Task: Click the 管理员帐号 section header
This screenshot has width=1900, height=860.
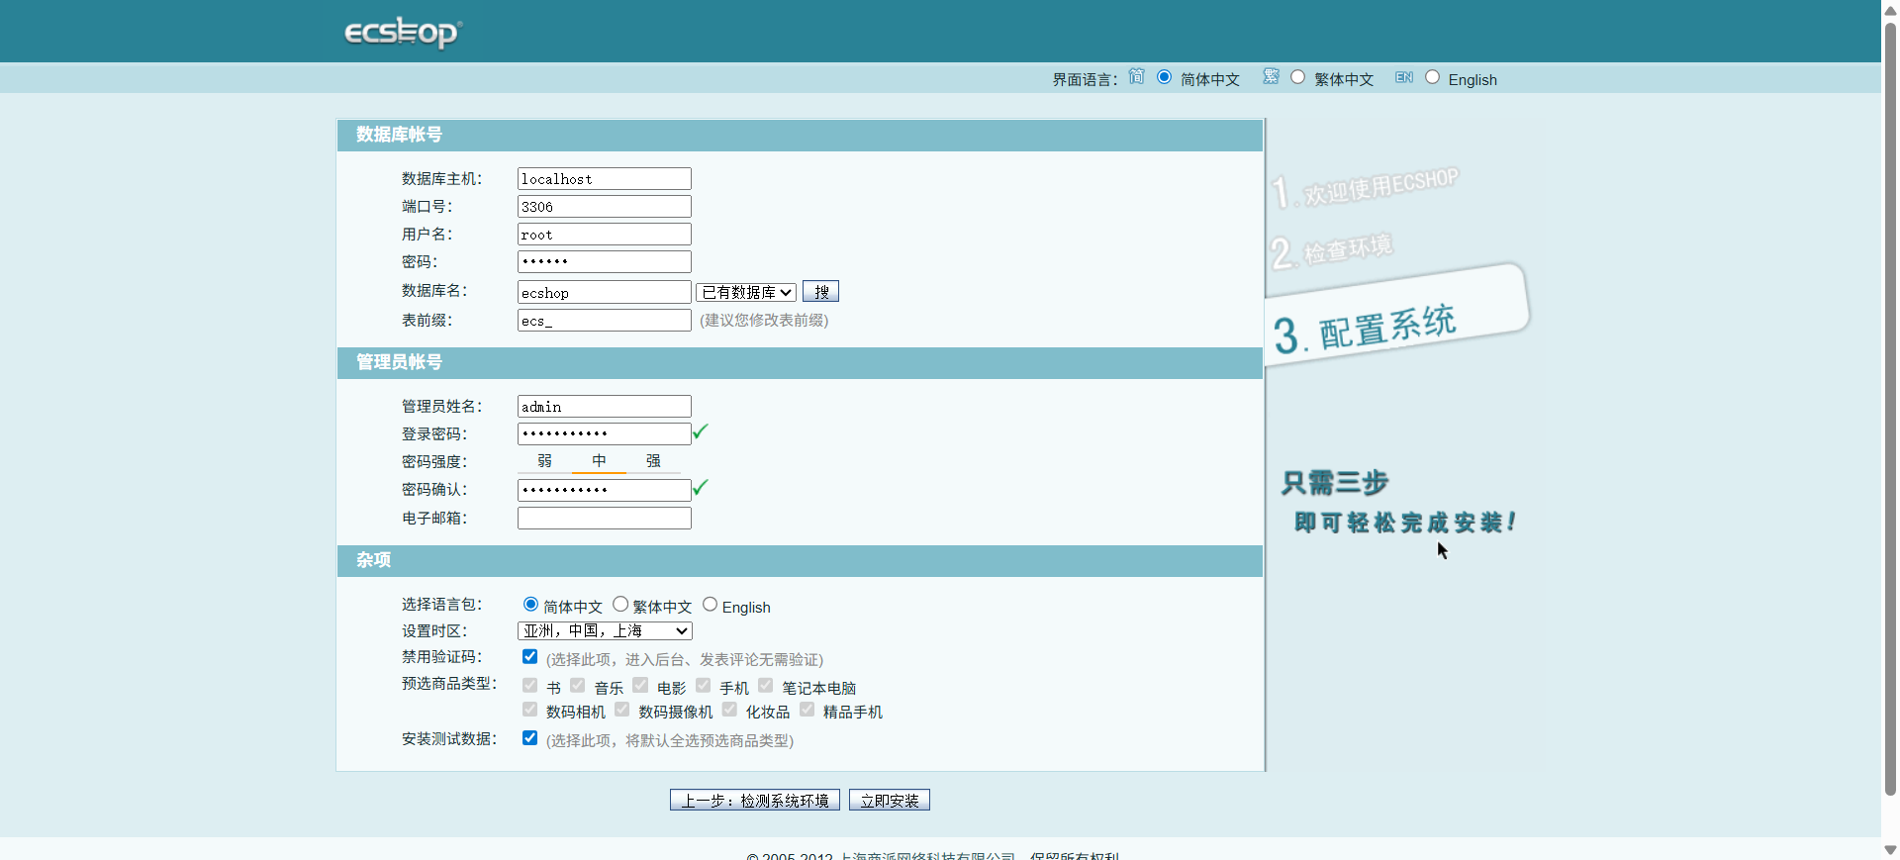Action: [x=800, y=362]
